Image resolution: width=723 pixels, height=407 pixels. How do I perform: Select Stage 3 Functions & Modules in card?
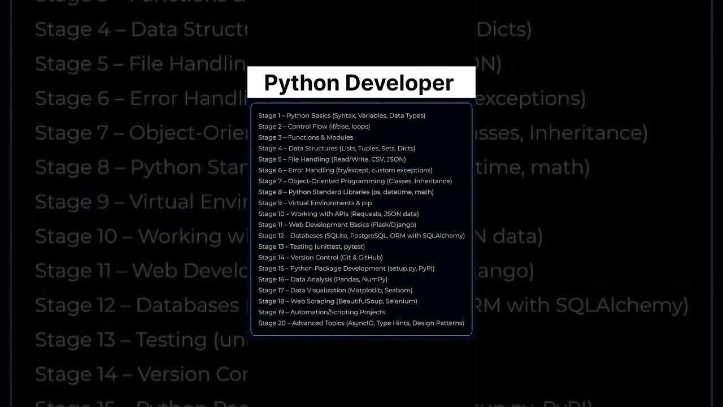pos(306,137)
